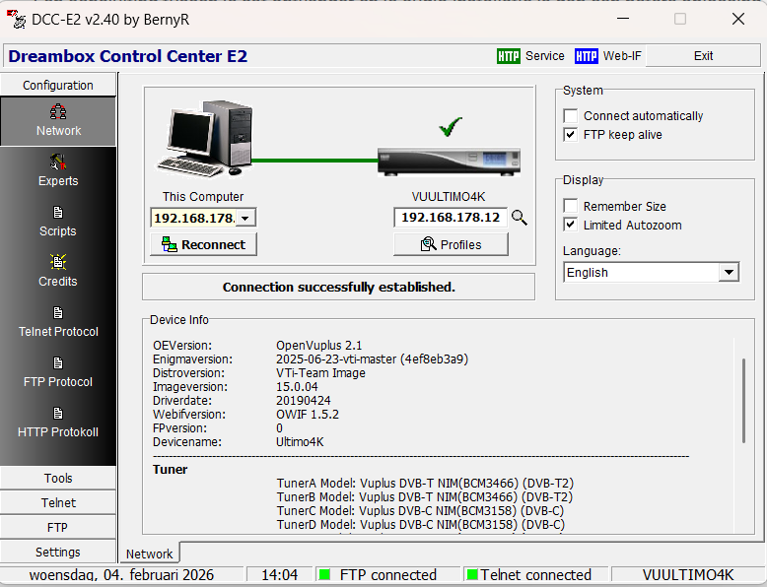Image resolution: width=767 pixels, height=587 pixels.
Task: Click the green HTTP Service icon
Action: (509, 56)
